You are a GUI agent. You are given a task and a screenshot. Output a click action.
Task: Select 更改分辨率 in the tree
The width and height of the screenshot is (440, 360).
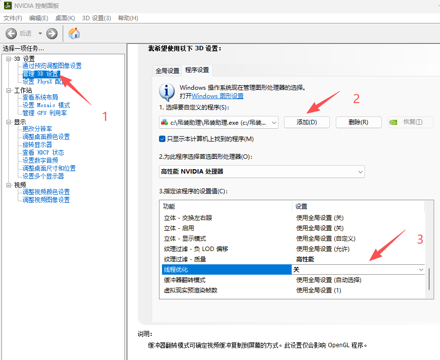click(38, 129)
